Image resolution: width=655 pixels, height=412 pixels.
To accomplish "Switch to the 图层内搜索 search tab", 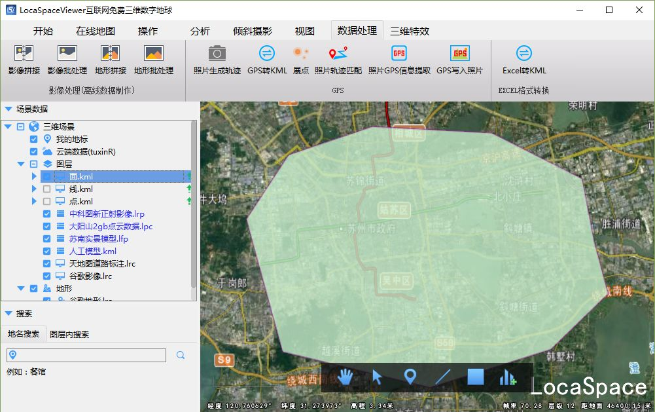I will pos(69,334).
